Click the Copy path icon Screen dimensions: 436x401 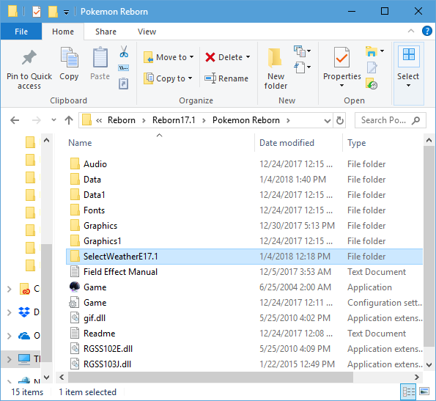pos(123,68)
